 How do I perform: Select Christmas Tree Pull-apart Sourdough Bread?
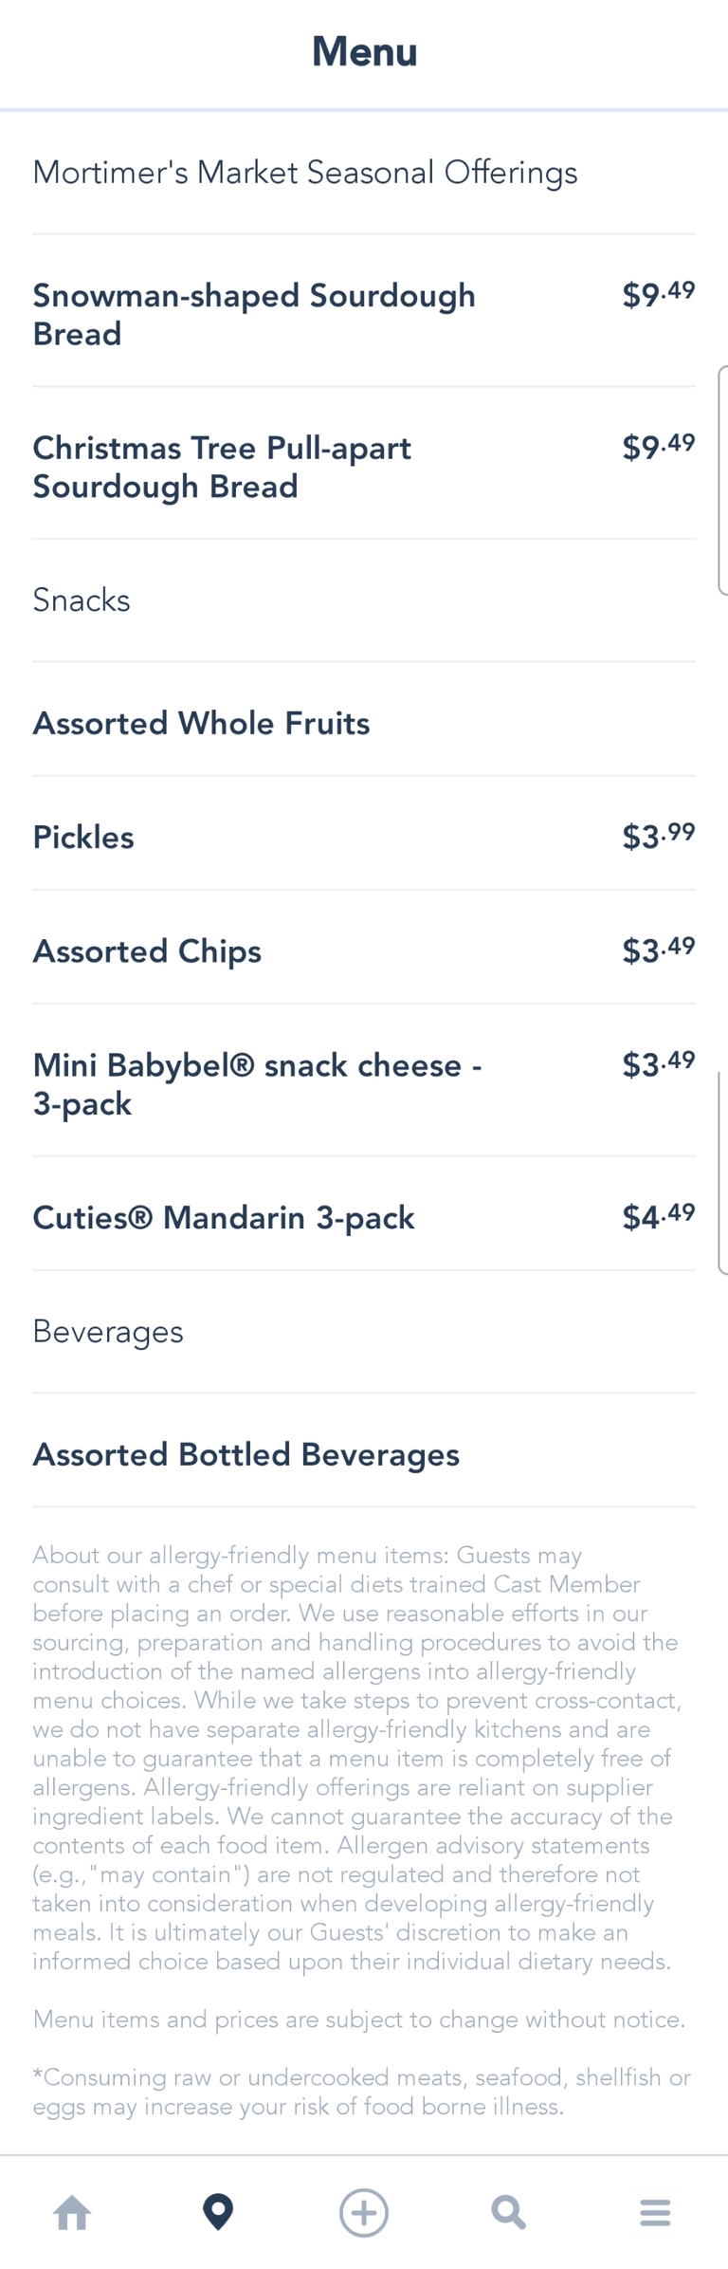pos(222,467)
